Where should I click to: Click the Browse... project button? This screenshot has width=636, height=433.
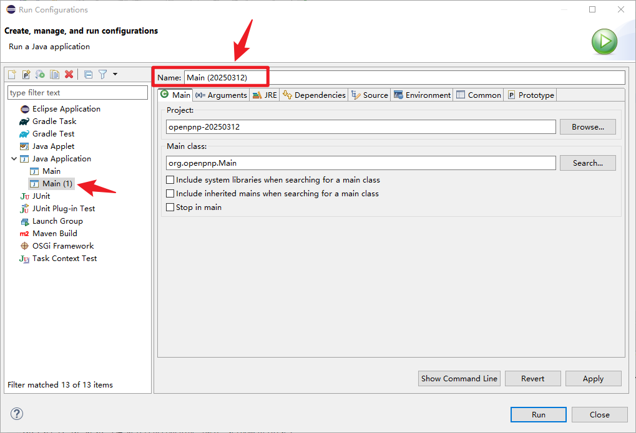[587, 127]
